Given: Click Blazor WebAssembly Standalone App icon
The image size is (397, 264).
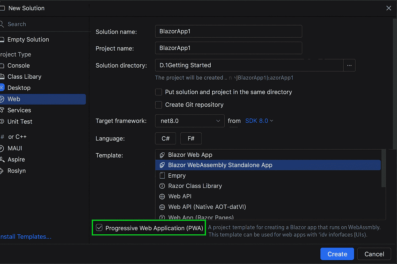Looking at the screenshot, I should (162, 165).
